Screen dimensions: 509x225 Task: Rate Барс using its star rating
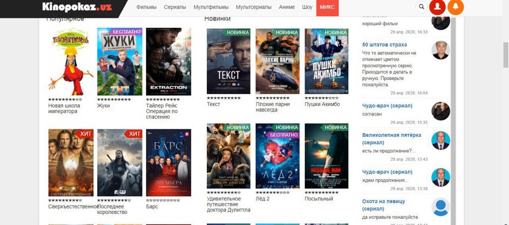click(x=163, y=200)
